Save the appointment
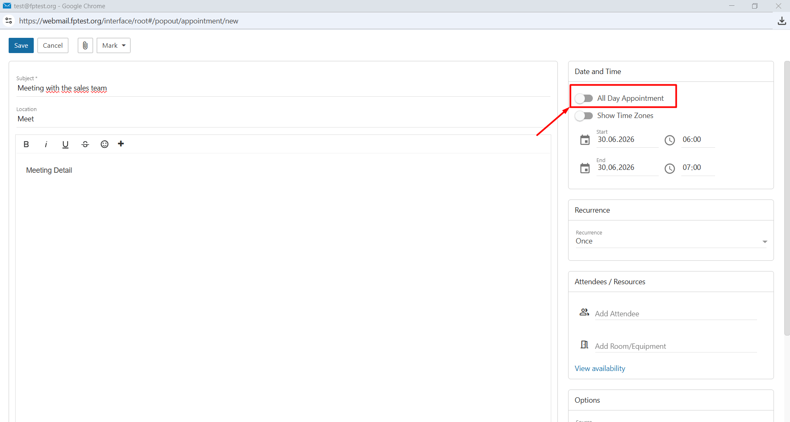The height and width of the screenshot is (422, 790). click(x=21, y=45)
